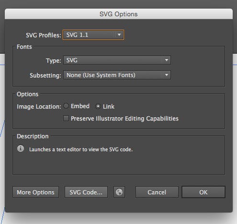
Task: Click the Subsetting dropdown arrow
Action: (x=167, y=75)
